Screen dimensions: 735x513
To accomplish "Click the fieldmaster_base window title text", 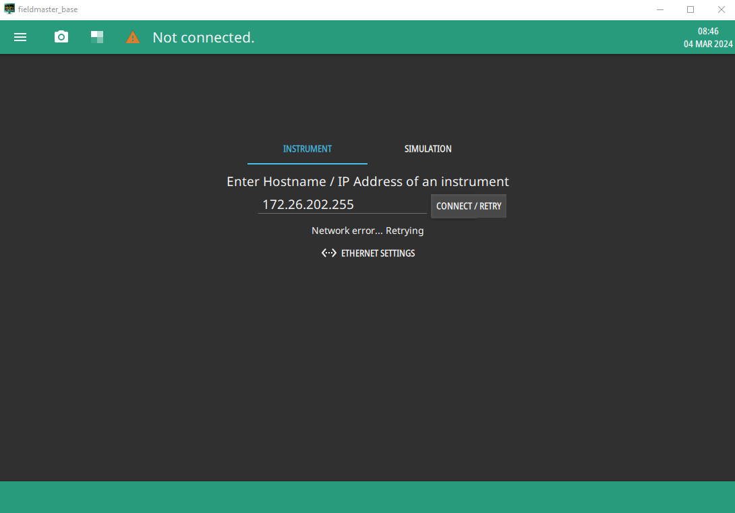I will 48,9.
